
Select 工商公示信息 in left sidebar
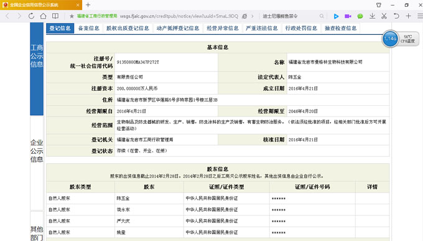click(x=37, y=56)
